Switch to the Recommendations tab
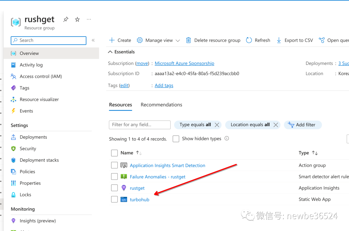This screenshot has width=349, height=231. [161, 105]
